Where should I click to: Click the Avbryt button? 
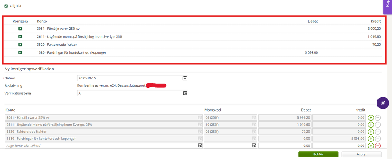click(361, 154)
